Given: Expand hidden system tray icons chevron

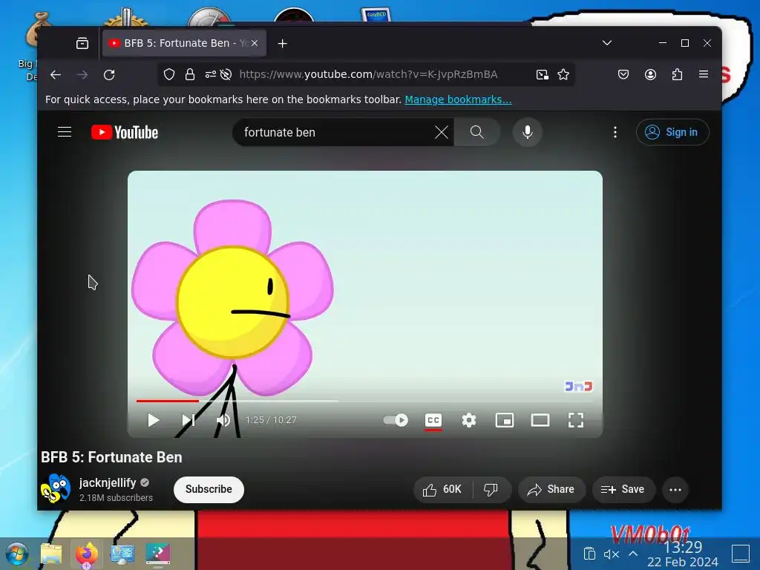Looking at the screenshot, I should click(x=633, y=554).
